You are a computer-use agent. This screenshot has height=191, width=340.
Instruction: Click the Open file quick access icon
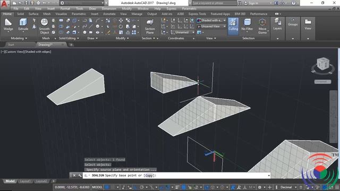point(20,3)
